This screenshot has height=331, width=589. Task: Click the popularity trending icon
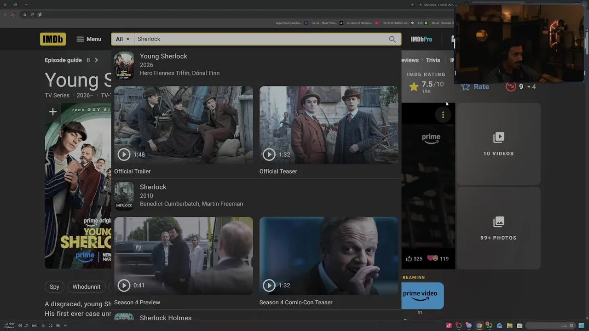pos(511,86)
